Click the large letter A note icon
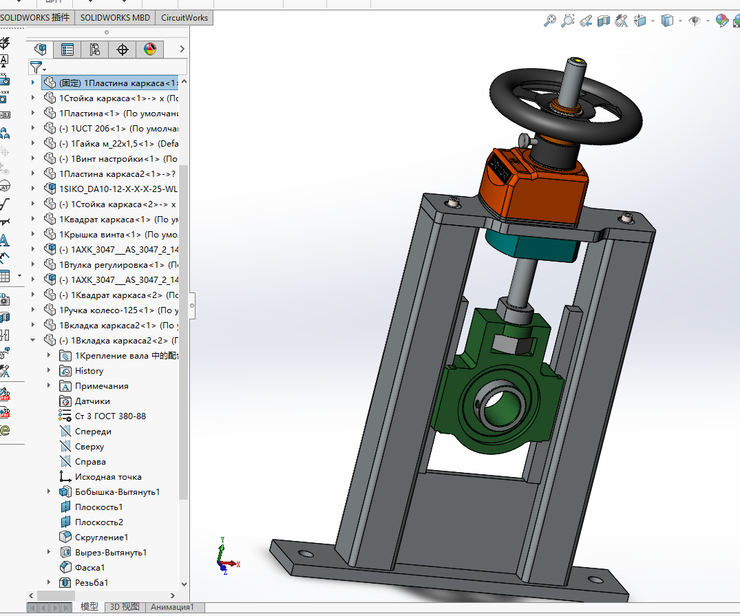The height and width of the screenshot is (616, 740). 4,240
